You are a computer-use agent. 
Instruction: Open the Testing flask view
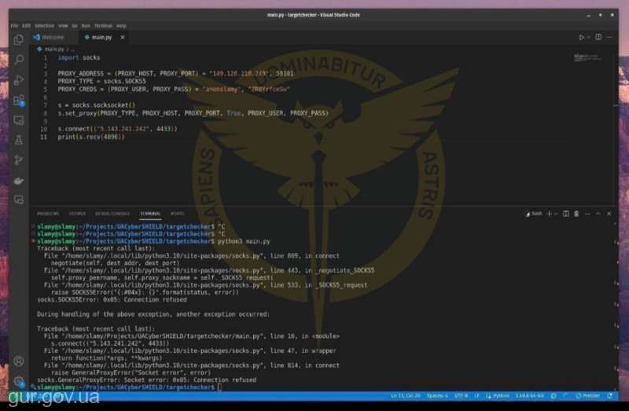click(18, 140)
